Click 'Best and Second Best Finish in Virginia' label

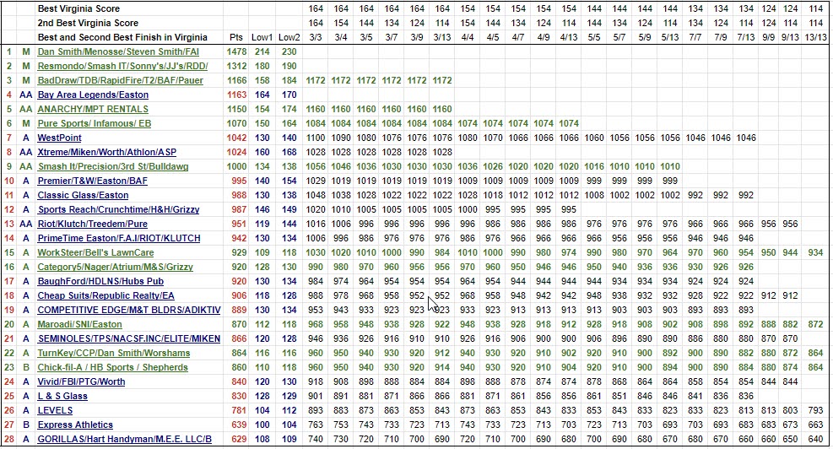tap(122, 37)
